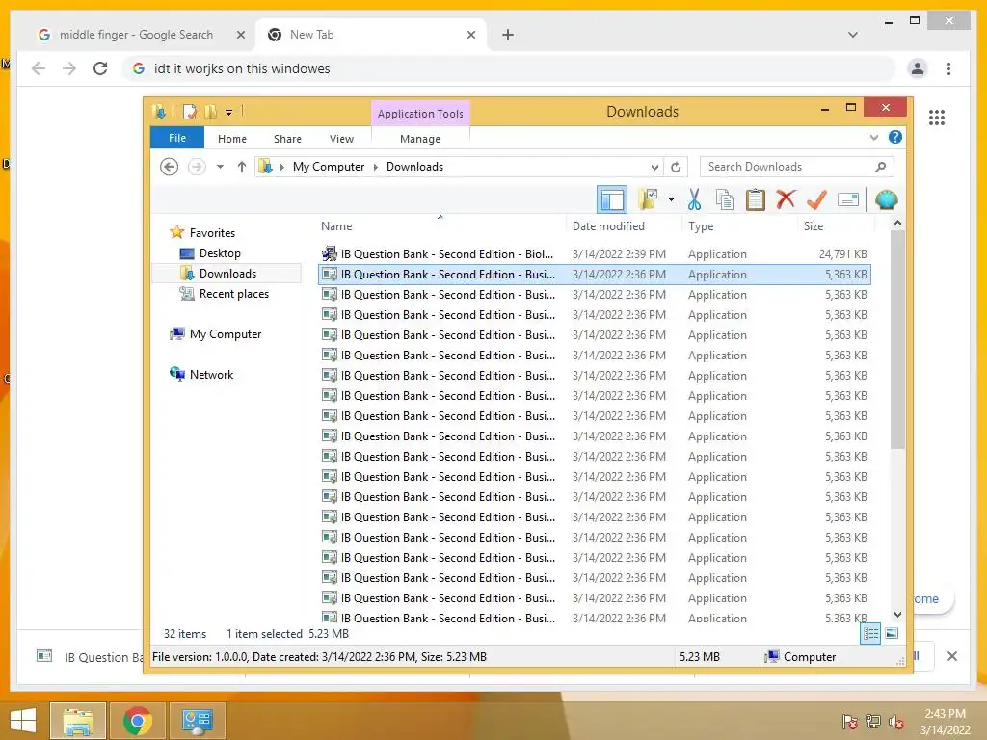The height and width of the screenshot is (740, 987).
Task: Click New Folder icon in quick access toolbar
Action: click(211, 112)
